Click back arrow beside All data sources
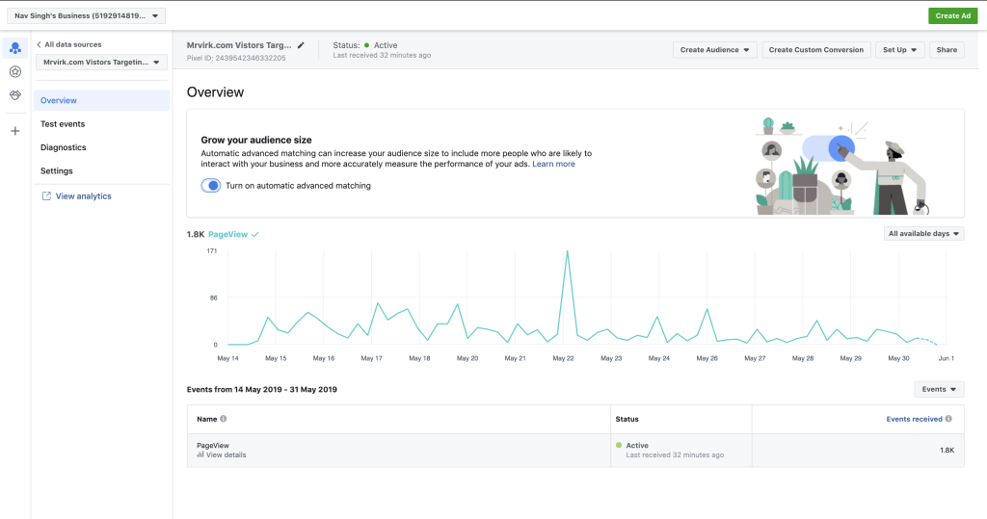 tap(39, 44)
